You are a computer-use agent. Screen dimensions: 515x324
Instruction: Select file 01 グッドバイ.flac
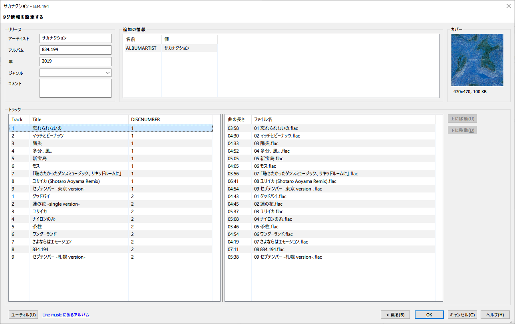[270, 196]
